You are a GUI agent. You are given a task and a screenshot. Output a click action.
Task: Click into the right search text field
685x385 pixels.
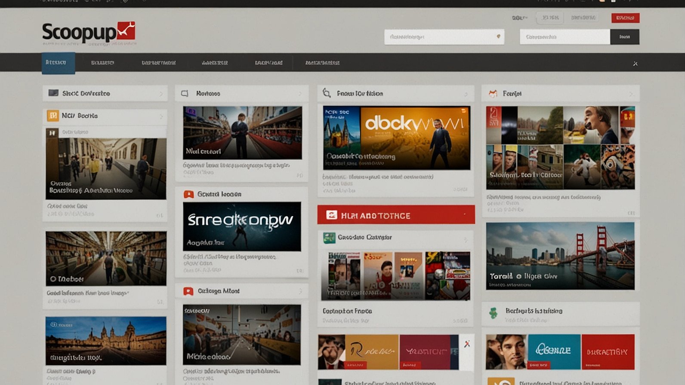pos(565,37)
